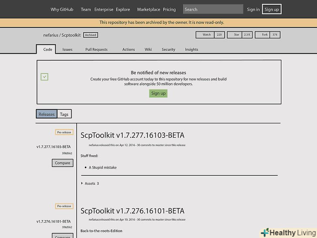Expand the Assets 3 disclosure triangle

pos(82,184)
